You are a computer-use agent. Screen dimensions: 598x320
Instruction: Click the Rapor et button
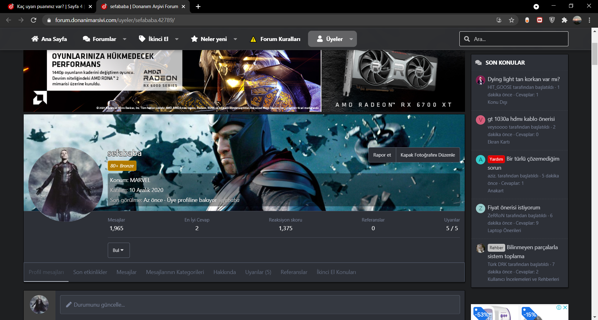click(x=382, y=155)
